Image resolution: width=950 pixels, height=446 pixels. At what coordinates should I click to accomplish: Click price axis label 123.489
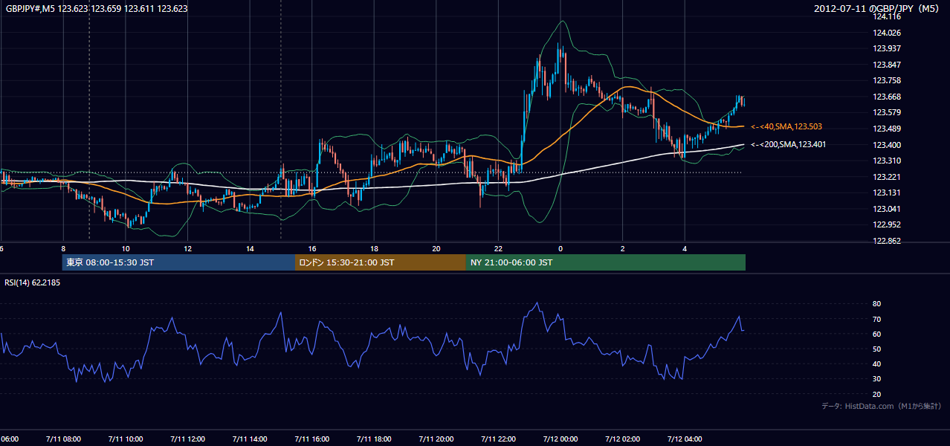pyautogui.click(x=888, y=129)
